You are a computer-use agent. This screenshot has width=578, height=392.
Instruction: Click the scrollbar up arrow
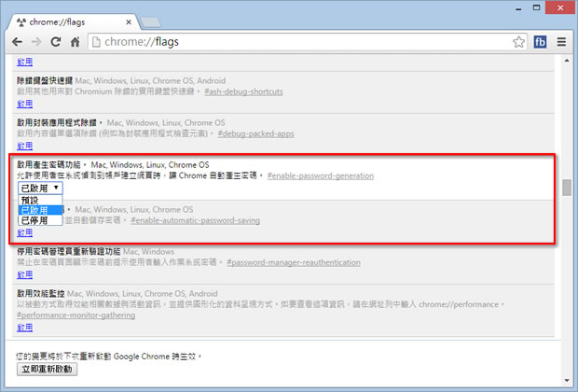(x=567, y=60)
